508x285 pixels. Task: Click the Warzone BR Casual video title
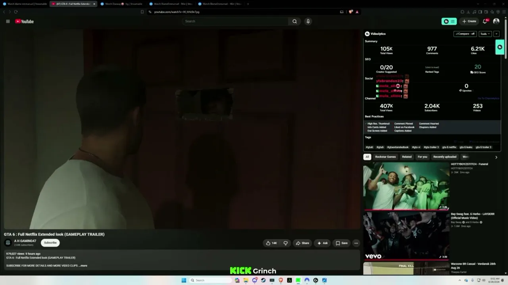click(x=473, y=266)
